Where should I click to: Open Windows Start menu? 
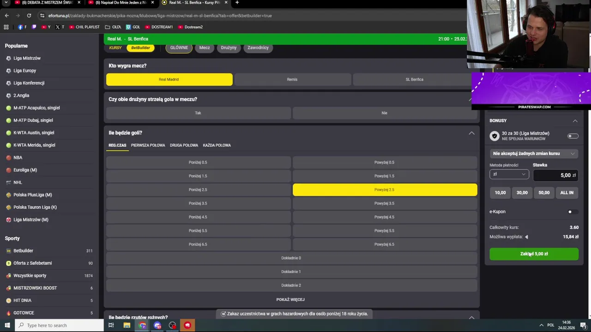click(x=7, y=325)
